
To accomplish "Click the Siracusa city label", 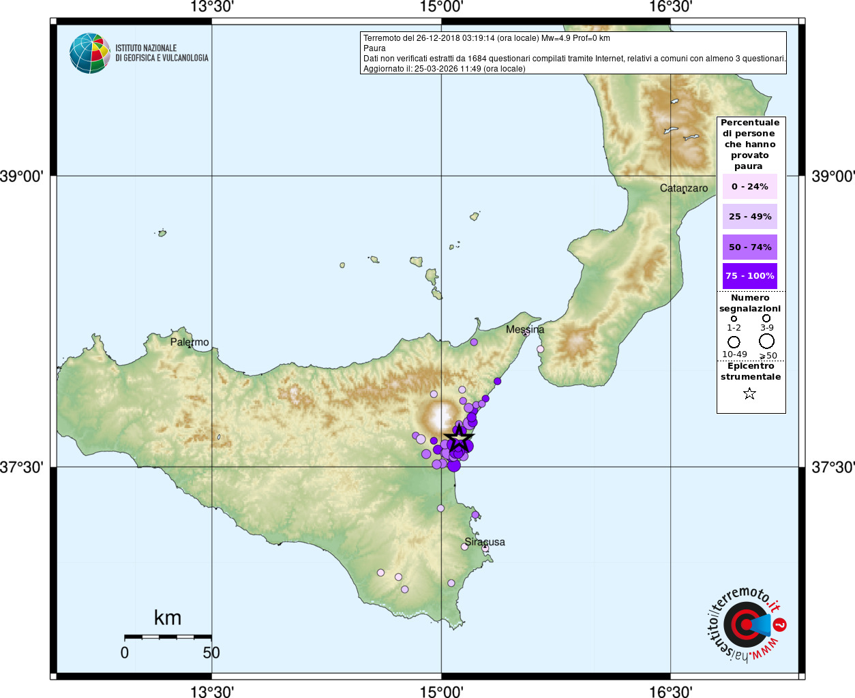I will pos(485,542).
